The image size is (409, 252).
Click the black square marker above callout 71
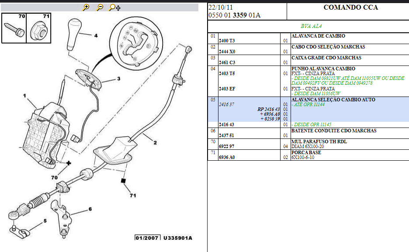pos(124,180)
